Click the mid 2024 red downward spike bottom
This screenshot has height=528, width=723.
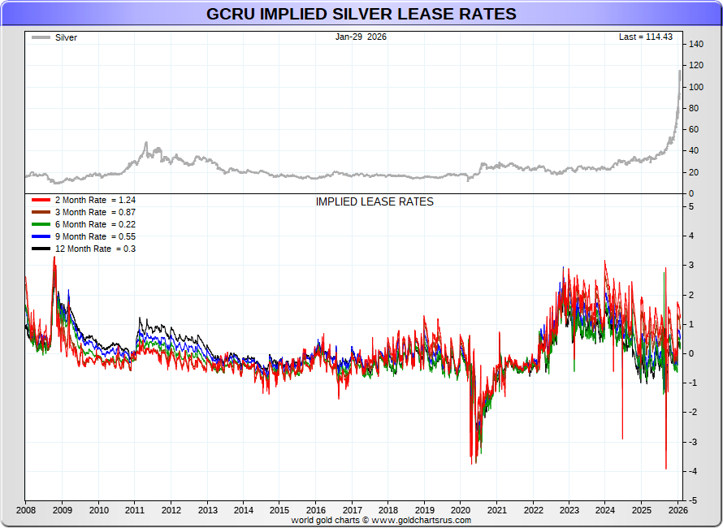click(622, 438)
